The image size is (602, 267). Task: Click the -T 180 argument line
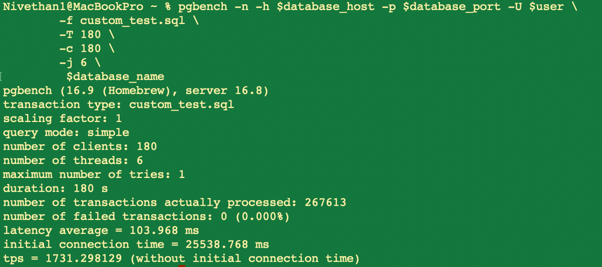84,34
